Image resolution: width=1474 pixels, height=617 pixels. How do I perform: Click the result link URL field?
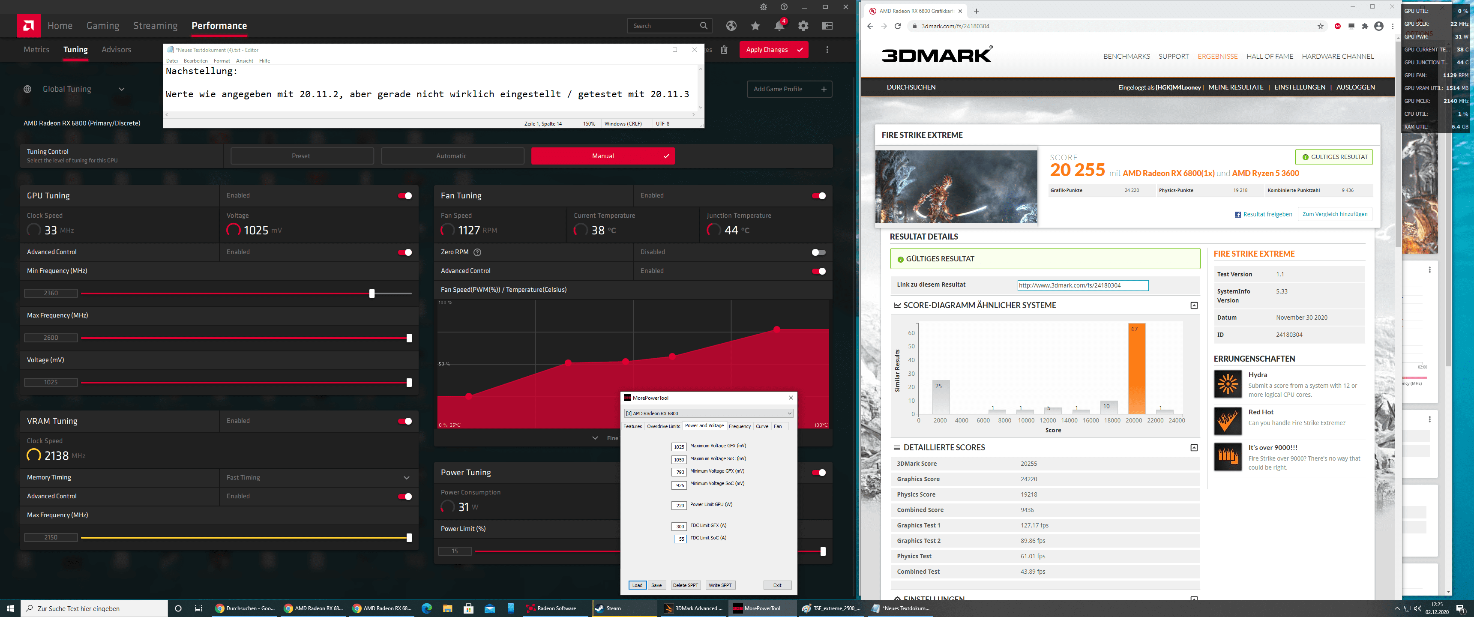click(x=1083, y=286)
